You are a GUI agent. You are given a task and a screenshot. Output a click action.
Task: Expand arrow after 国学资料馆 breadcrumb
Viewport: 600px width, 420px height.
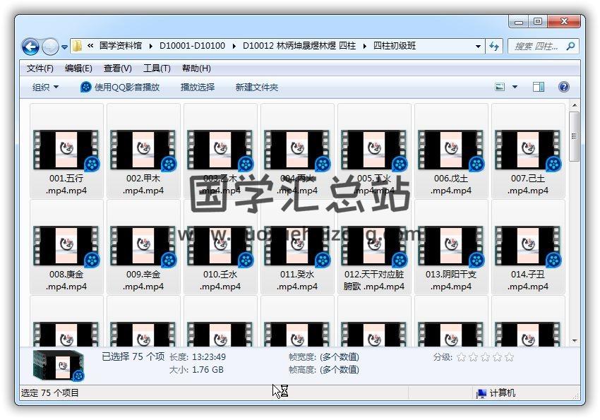point(151,47)
